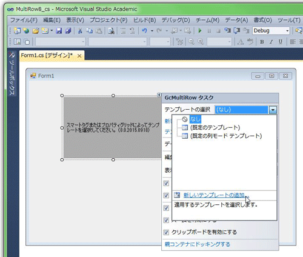Screen dimensions: 303x257
Task: Click the Redo arrow icon
Action: (159, 31)
